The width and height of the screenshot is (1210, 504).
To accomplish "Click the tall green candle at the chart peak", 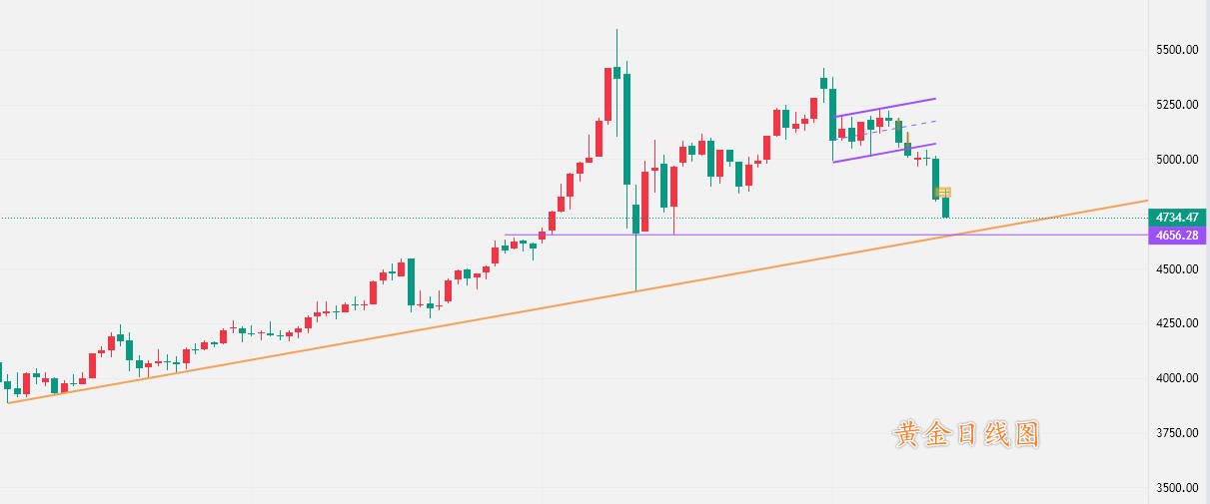I will click(x=626, y=130).
